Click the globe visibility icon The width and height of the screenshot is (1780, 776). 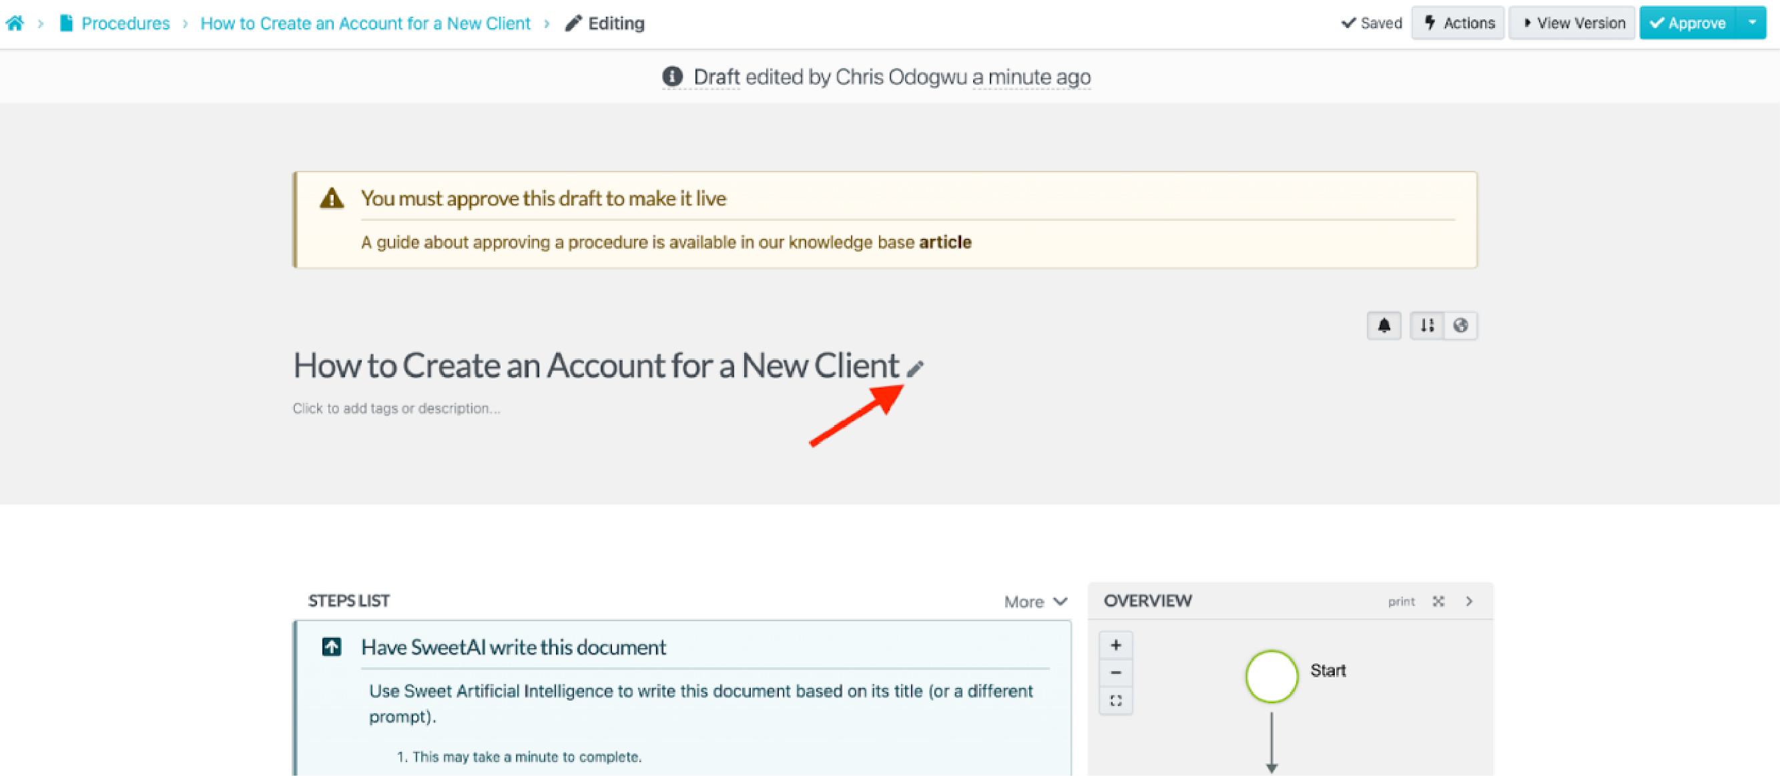coord(1461,326)
